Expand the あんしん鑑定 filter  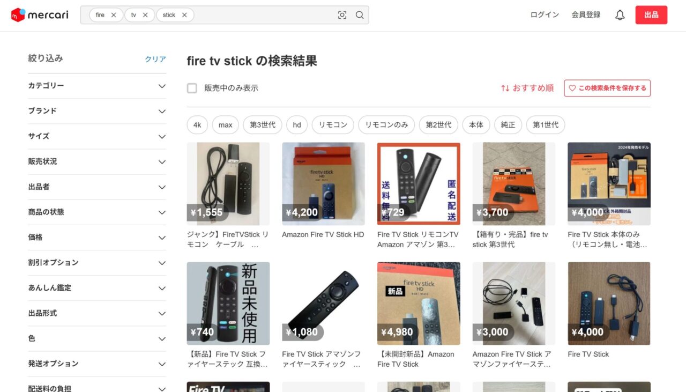97,288
